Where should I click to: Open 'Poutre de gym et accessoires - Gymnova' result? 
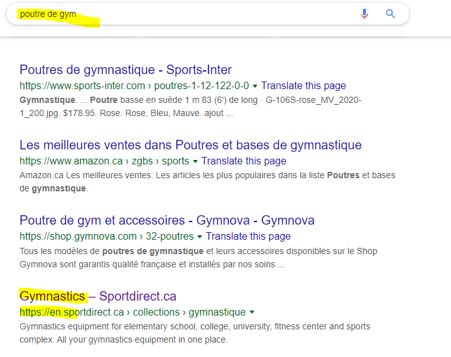pyautogui.click(x=167, y=220)
